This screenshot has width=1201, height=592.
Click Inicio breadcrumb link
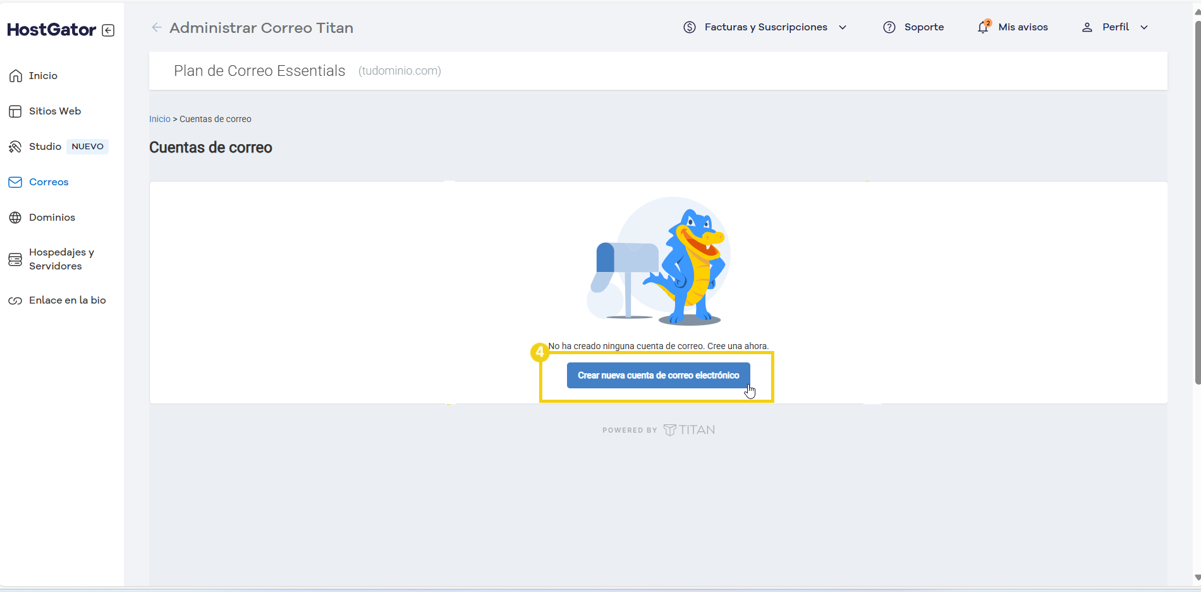(160, 119)
